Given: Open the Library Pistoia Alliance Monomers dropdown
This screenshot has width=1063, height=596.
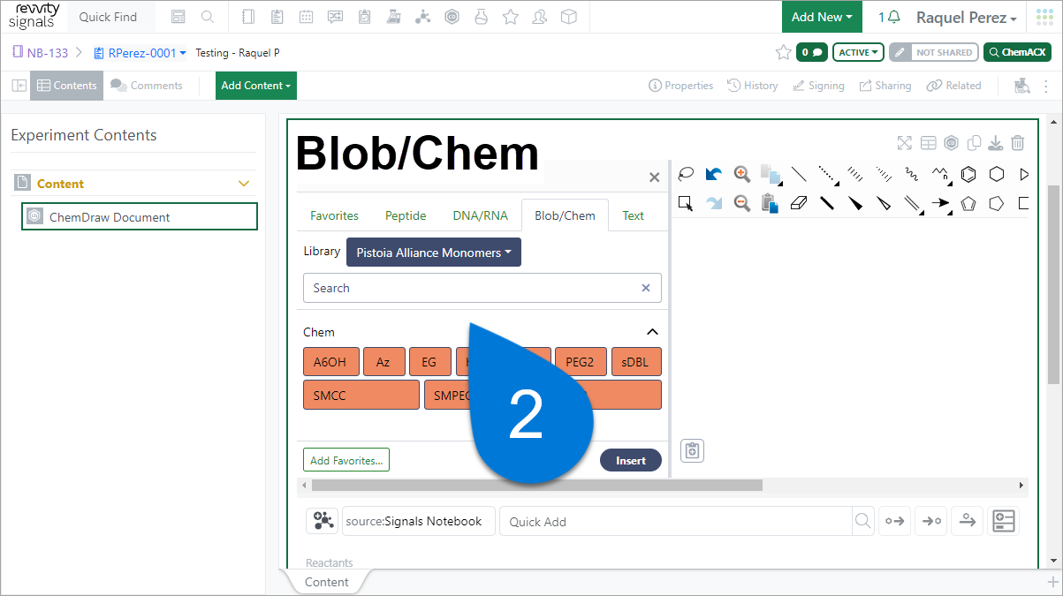Looking at the screenshot, I should click(x=434, y=253).
